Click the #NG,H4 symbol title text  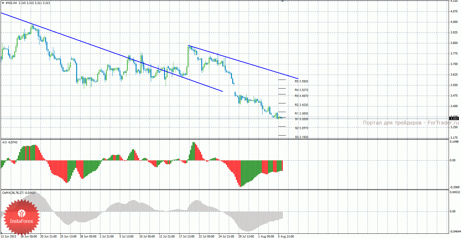[x=12, y=3]
